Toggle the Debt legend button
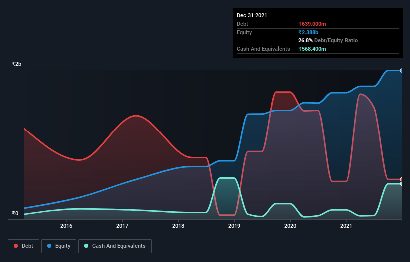410x262 pixels. [x=24, y=246]
